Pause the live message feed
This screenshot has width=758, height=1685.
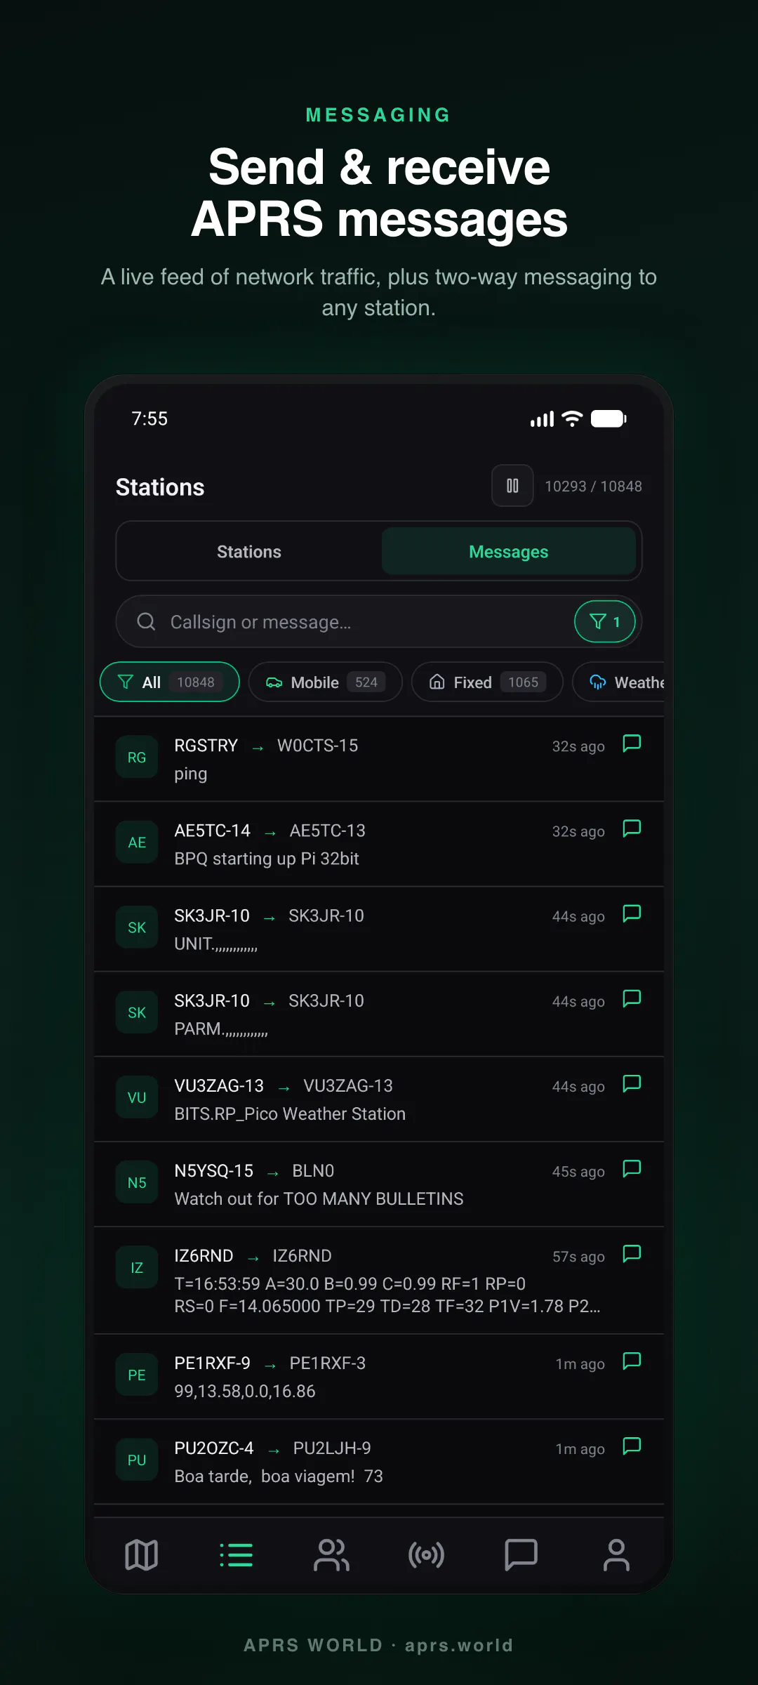[512, 486]
